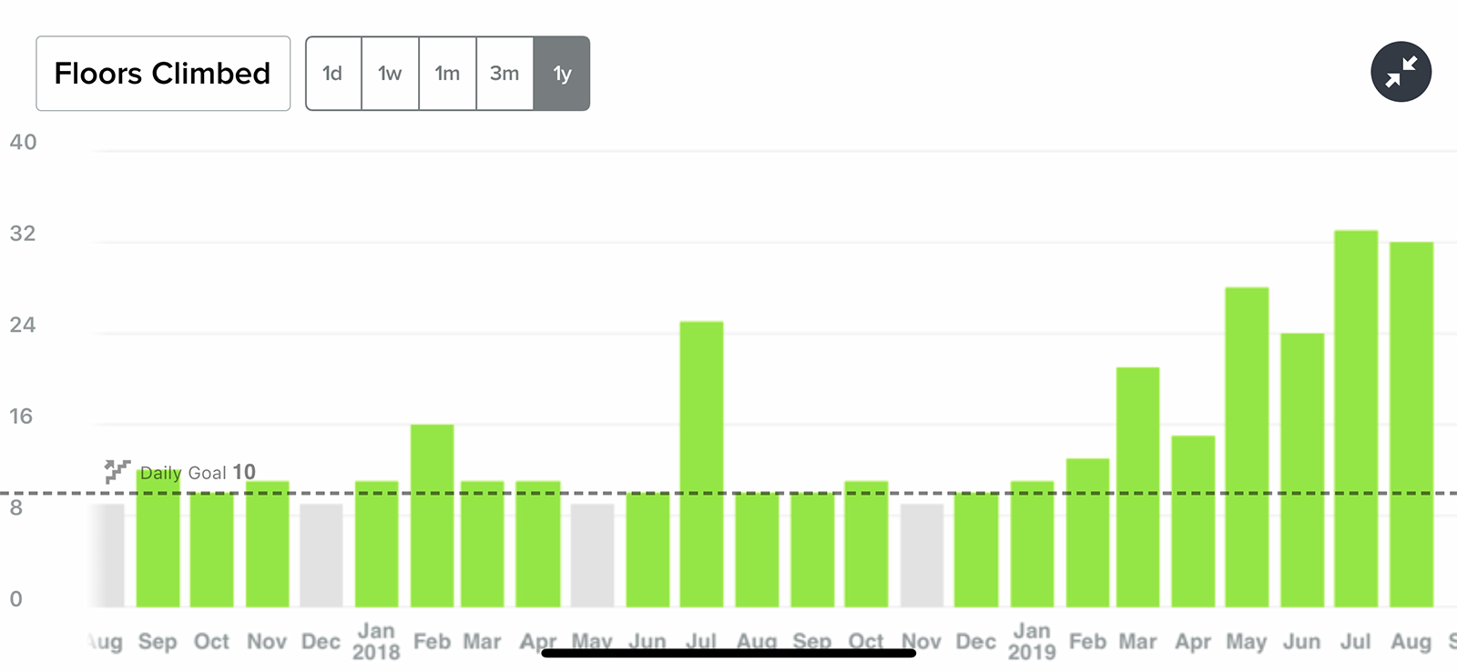Switch to the 1w time range
This screenshot has height=672, width=1457.
[x=390, y=74]
